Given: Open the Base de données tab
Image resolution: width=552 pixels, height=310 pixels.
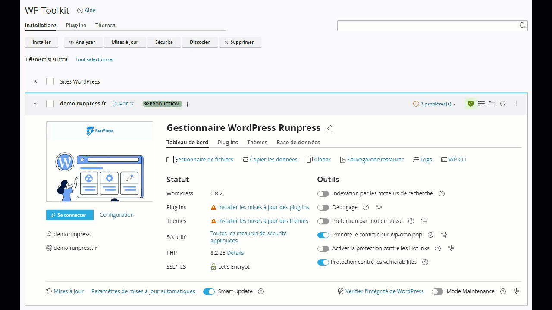Looking at the screenshot, I should click(x=298, y=142).
